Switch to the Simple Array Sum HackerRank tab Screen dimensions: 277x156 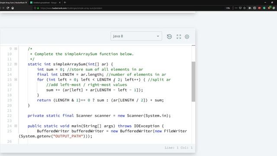pyautogui.click(x=13, y=3)
